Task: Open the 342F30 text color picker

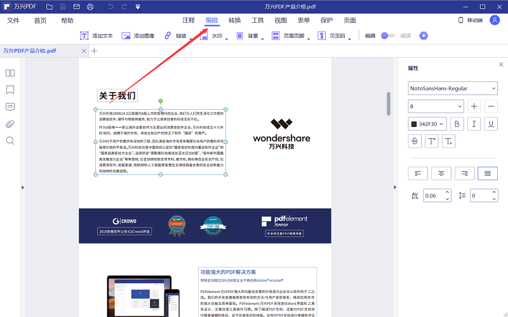Action: pos(427,124)
